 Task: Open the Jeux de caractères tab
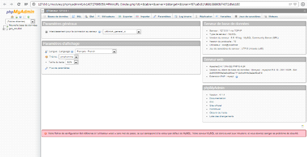click(248, 17)
